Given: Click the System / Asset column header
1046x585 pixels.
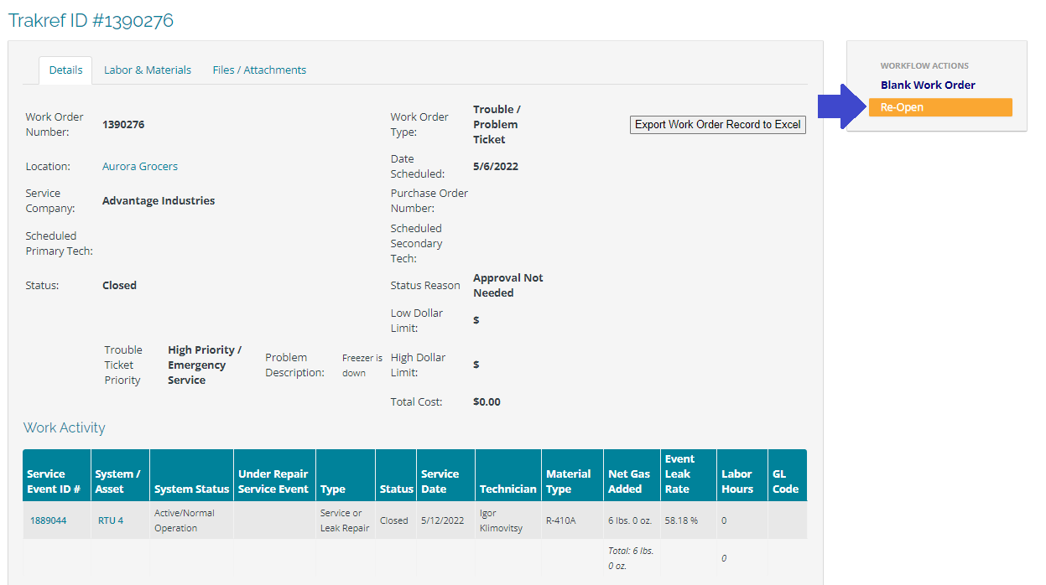Looking at the screenshot, I should (x=117, y=481).
